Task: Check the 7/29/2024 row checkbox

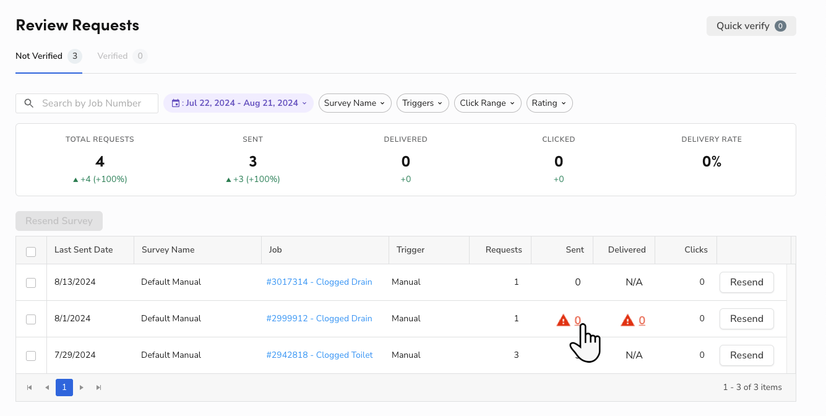Action: point(31,355)
